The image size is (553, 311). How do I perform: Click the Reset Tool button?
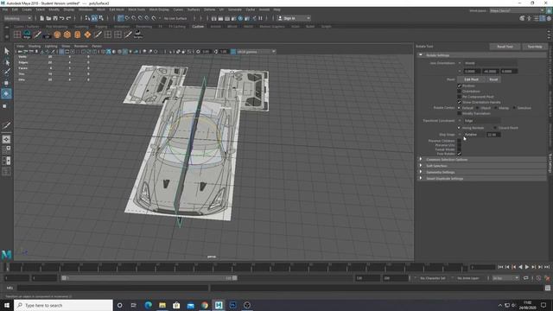[x=505, y=47]
